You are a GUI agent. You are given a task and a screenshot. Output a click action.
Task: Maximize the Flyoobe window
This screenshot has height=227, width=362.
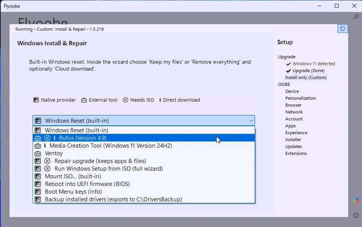[x=337, y=6]
